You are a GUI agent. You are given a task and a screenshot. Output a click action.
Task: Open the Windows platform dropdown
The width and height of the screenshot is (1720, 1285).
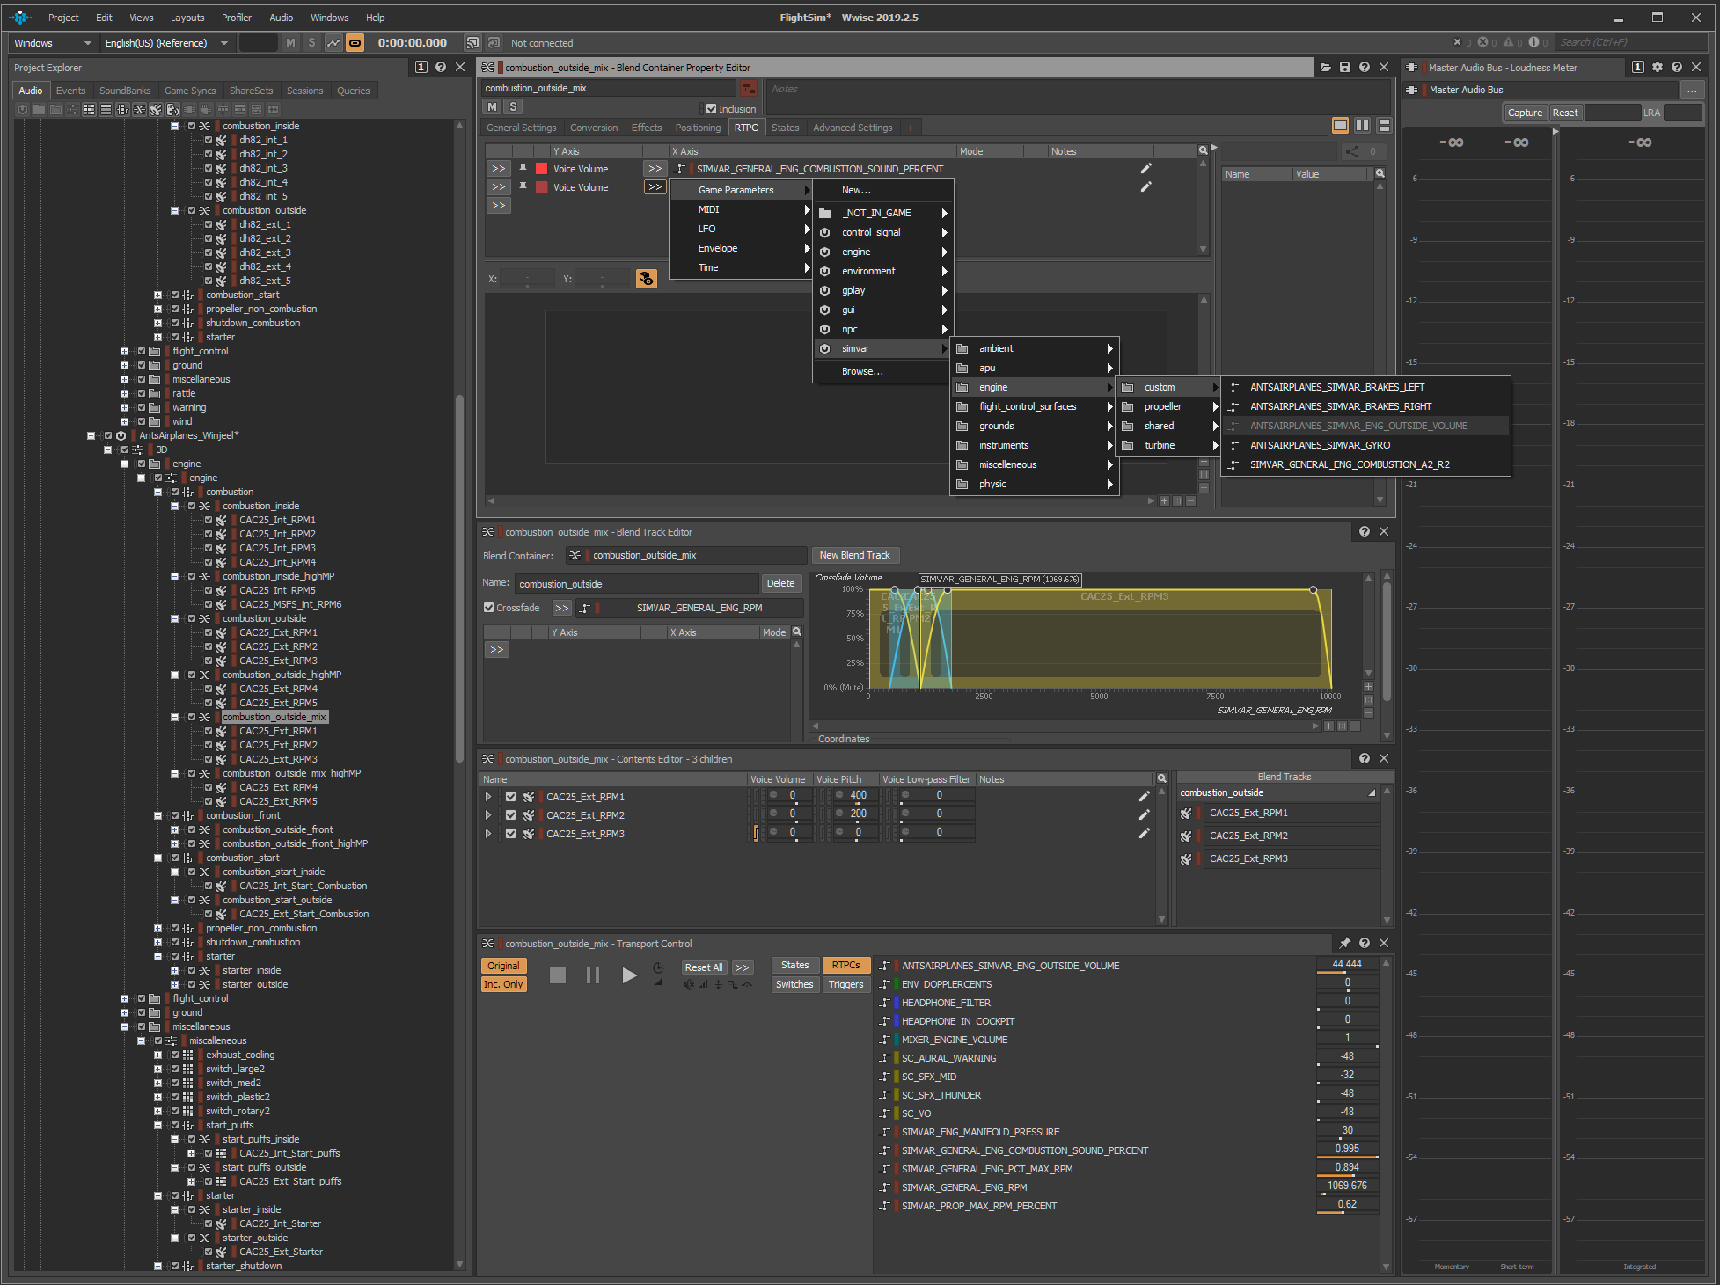[x=52, y=43]
